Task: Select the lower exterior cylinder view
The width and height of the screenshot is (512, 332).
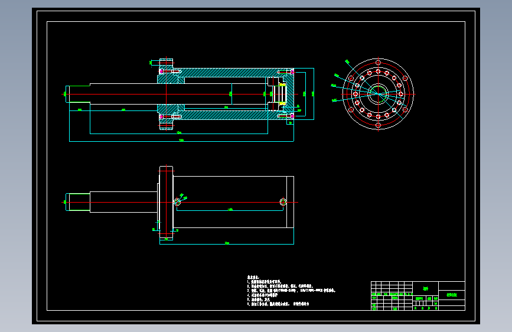Action: pyautogui.click(x=180, y=205)
